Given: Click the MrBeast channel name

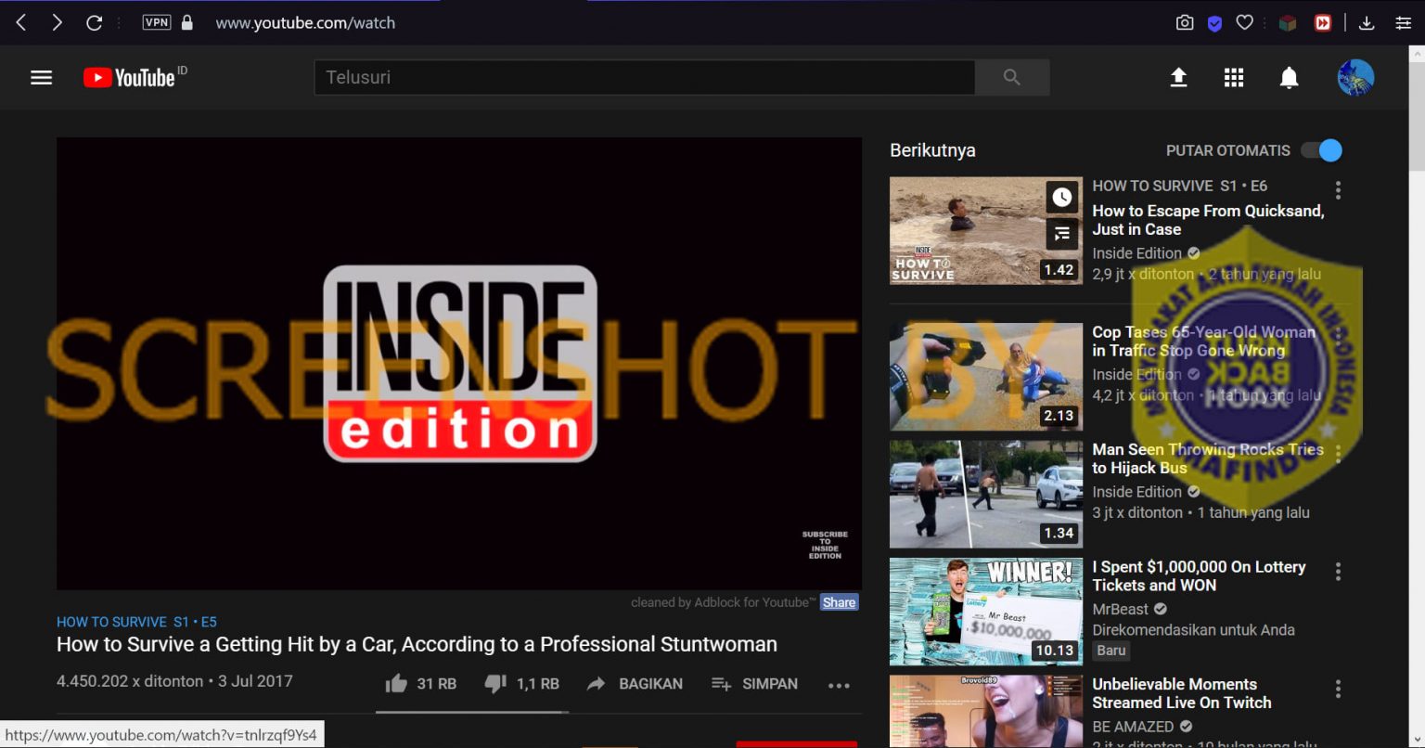Looking at the screenshot, I should tap(1120, 609).
